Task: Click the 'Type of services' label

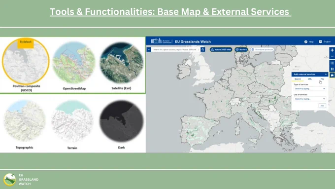Action: 301,84
